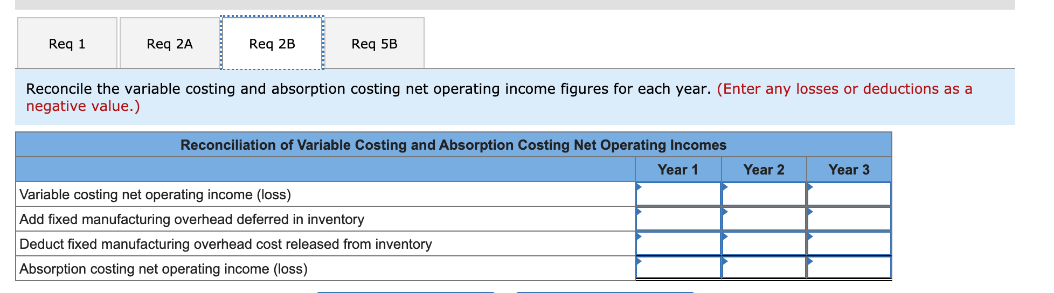Select Year 2 overhead released from inventory cell
Screen dimensions: 1054x293
pos(764,243)
